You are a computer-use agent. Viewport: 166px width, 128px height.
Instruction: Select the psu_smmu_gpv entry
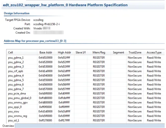click(18, 103)
